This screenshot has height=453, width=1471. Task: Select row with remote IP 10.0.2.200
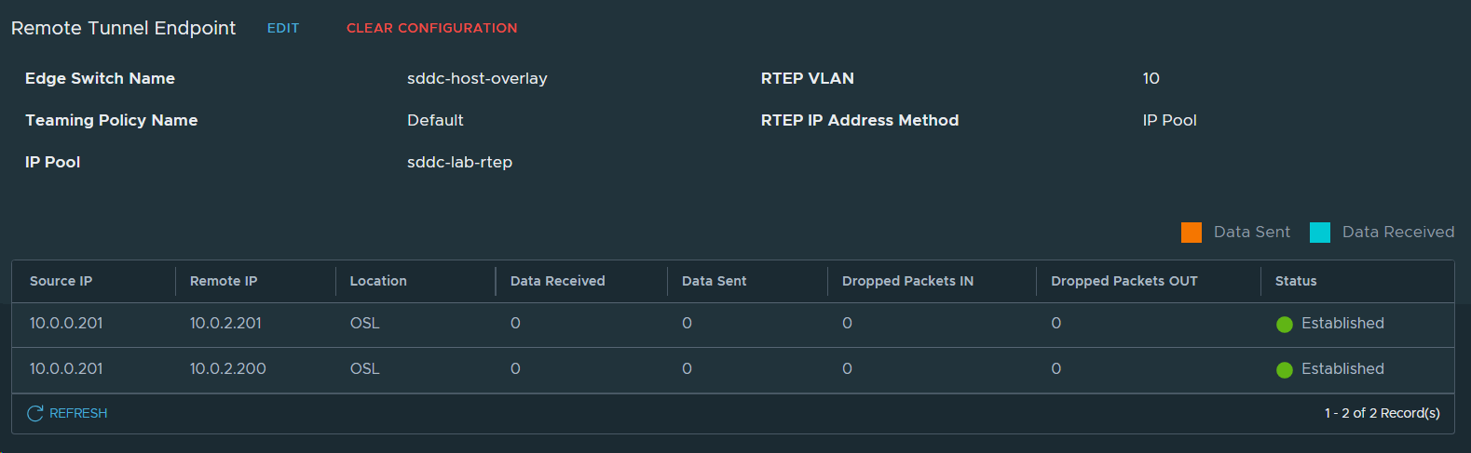[x=227, y=369]
